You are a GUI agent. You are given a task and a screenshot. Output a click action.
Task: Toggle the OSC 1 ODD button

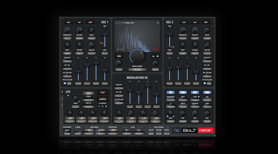pos(68,22)
